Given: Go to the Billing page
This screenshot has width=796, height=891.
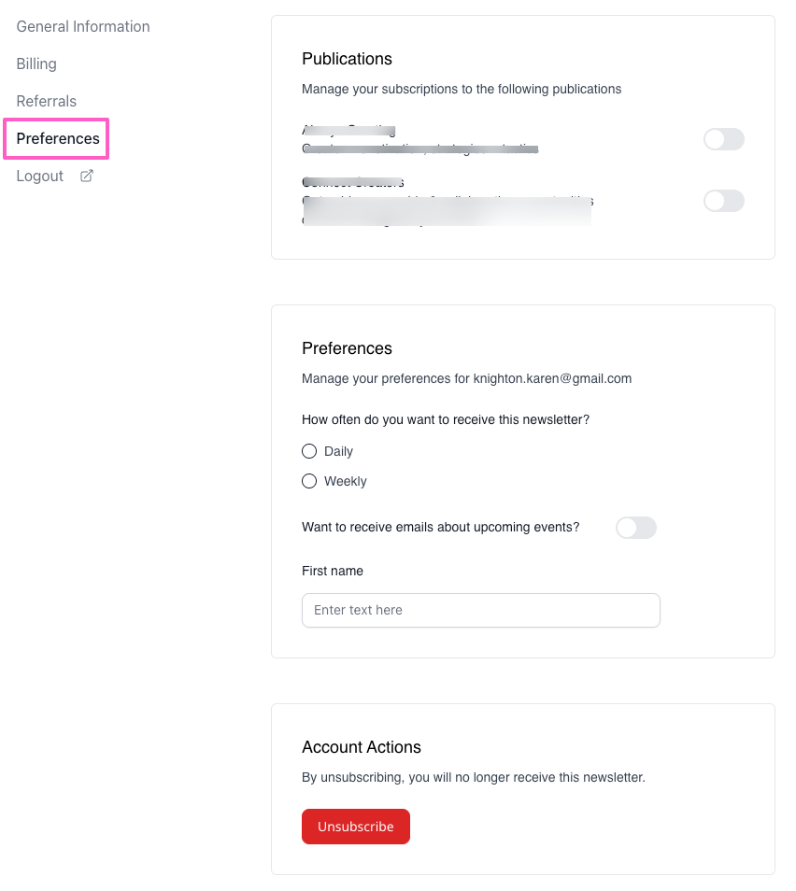Looking at the screenshot, I should (x=36, y=64).
